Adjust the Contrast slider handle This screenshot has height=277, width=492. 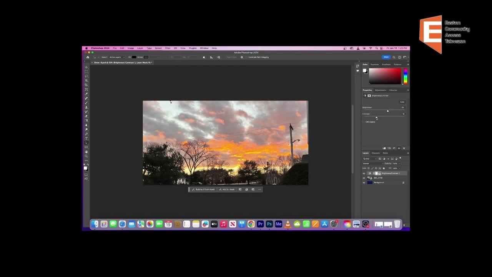[x=377, y=118]
